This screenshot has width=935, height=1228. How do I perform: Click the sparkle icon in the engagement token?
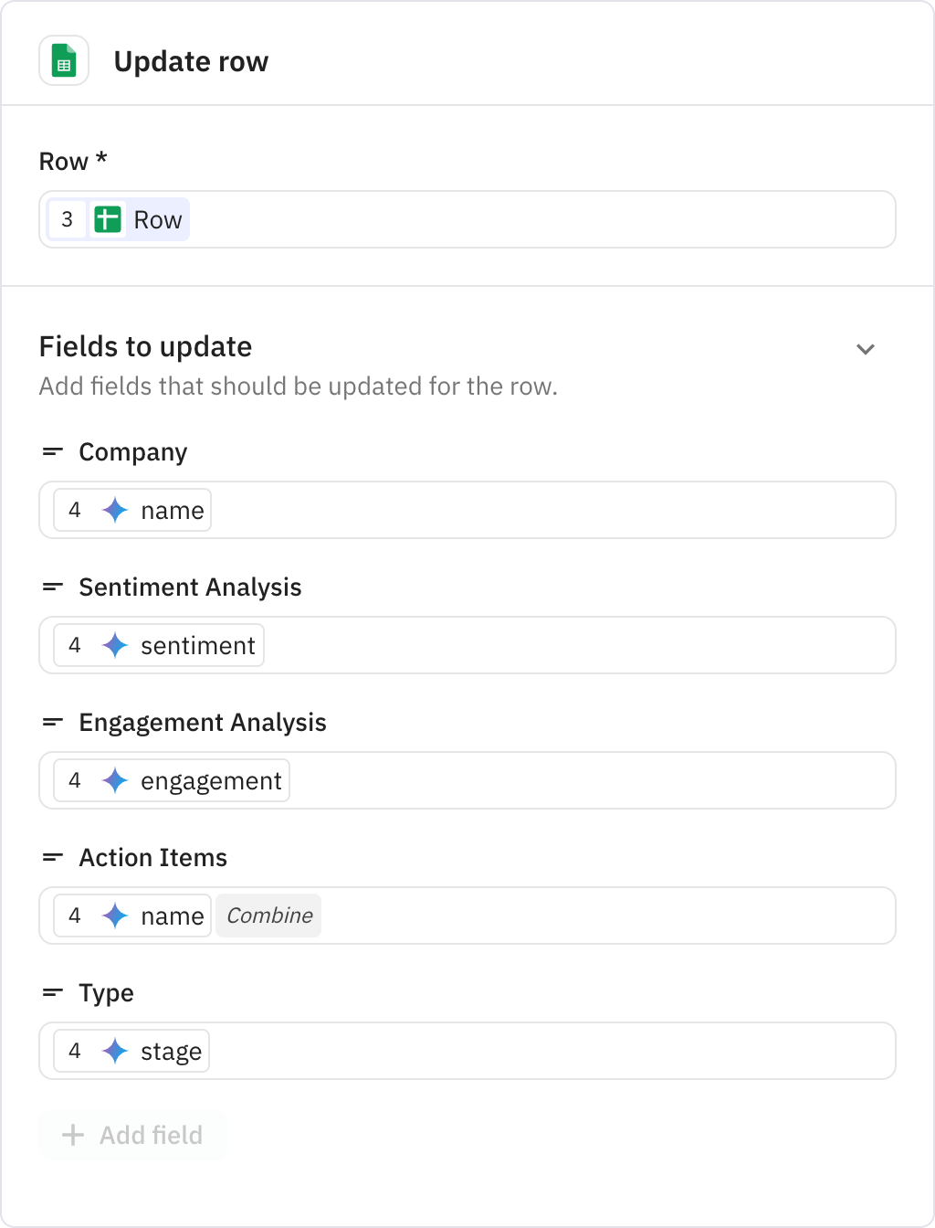(x=115, y=780)
